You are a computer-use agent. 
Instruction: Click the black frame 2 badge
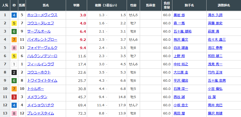point(14,72)
